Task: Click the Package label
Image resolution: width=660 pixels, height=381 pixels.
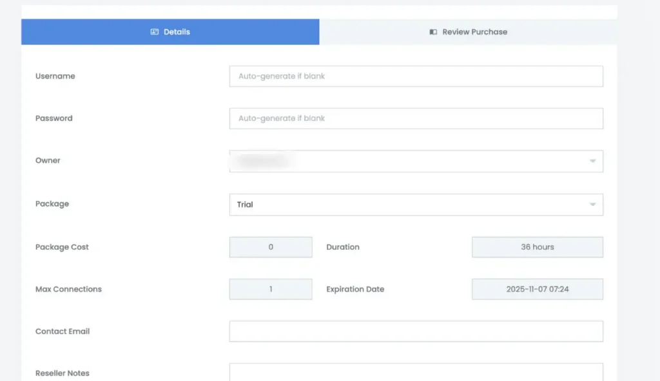Action: pos(52,203)
